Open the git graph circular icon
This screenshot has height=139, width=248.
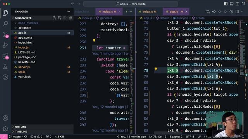click(231, 12)
